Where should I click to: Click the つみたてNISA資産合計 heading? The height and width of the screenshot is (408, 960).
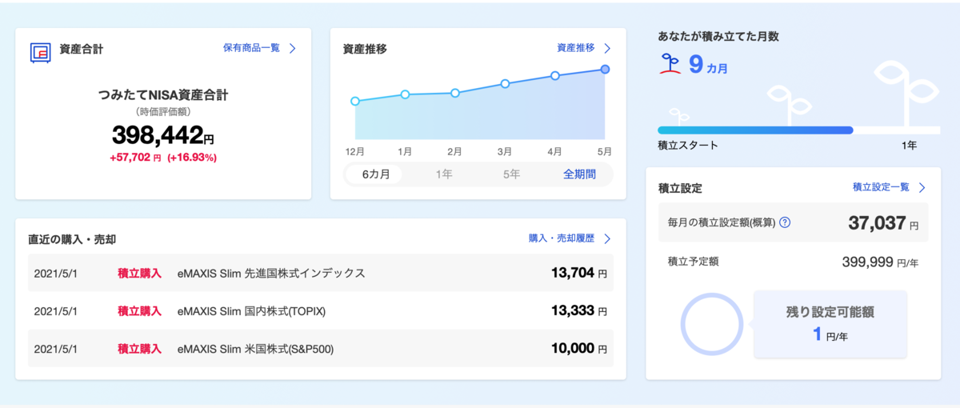tap(163, 95)
